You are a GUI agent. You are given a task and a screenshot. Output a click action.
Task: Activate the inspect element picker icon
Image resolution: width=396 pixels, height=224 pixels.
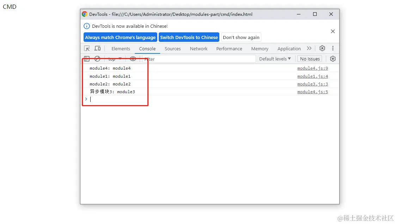coord(87,49)
